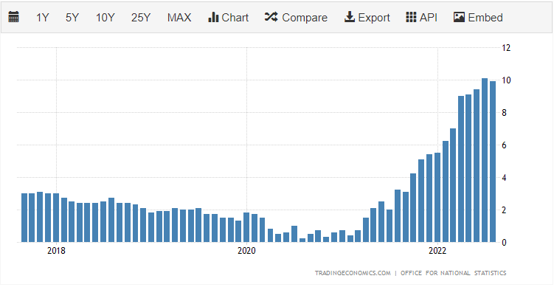Select the 5Y time range
This screenshot has width=554, height=287.
coord(72,17)
